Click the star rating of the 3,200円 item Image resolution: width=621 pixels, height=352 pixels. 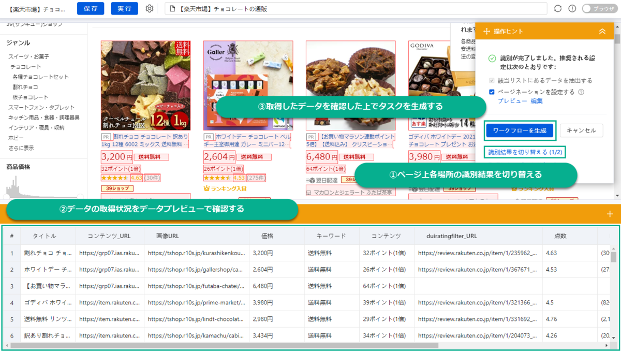(115, 178)
